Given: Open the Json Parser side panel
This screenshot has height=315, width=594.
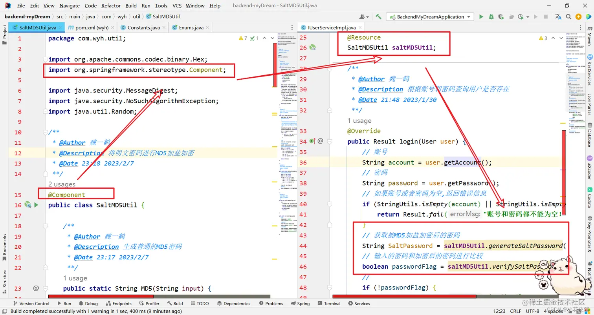Looking at the screenshot, I should coord(589,104).
